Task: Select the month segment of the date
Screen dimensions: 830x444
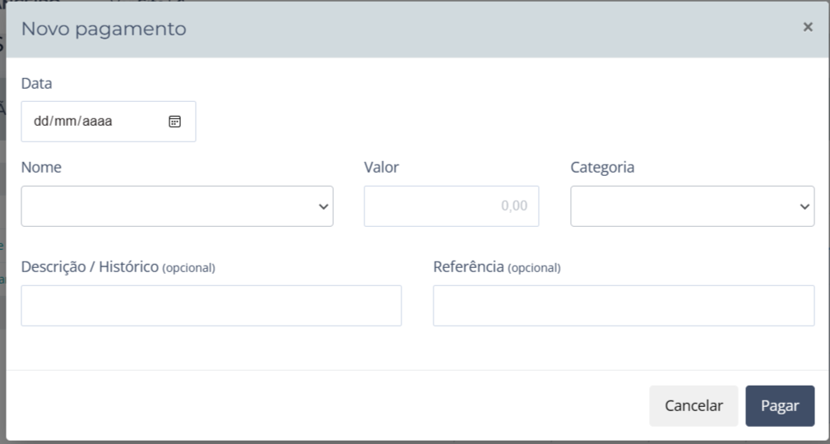Action: pyautogui.click(x=66, y=122)
